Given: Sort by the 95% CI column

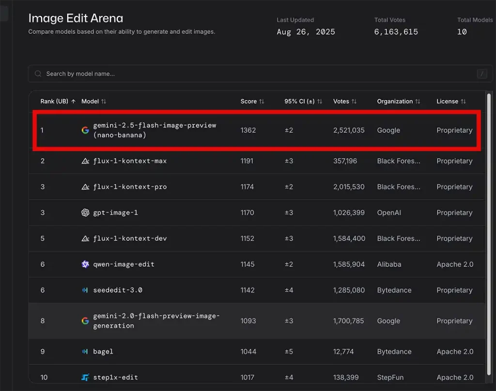Looking at the screenshot, I should point(320,101).
